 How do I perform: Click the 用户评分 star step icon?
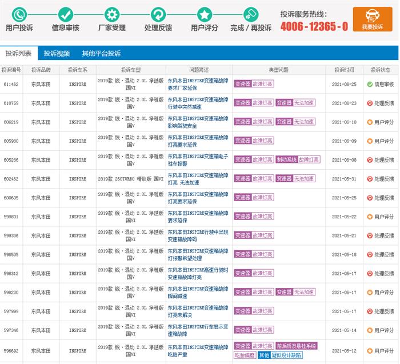tap(205, 14)
